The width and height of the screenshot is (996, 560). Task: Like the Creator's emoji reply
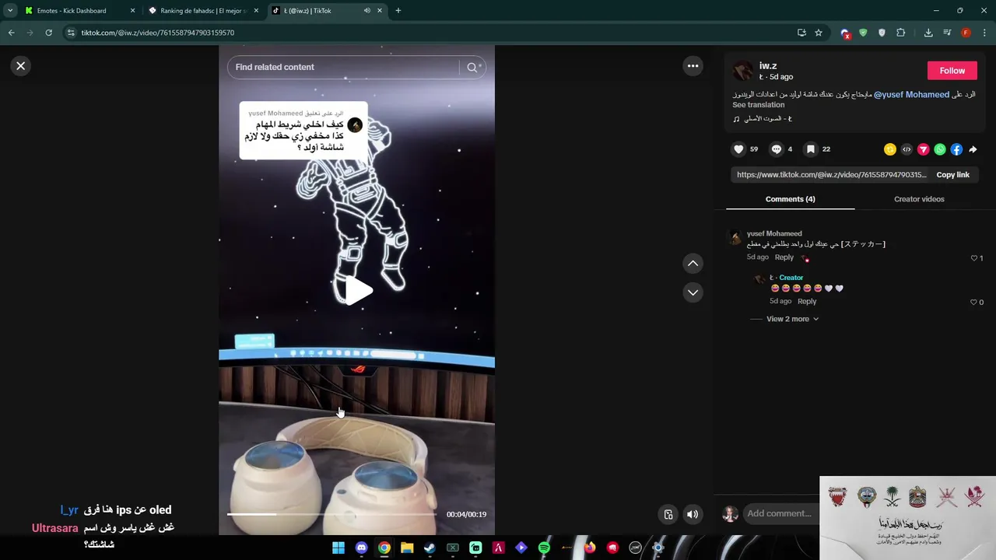(973, 303)
